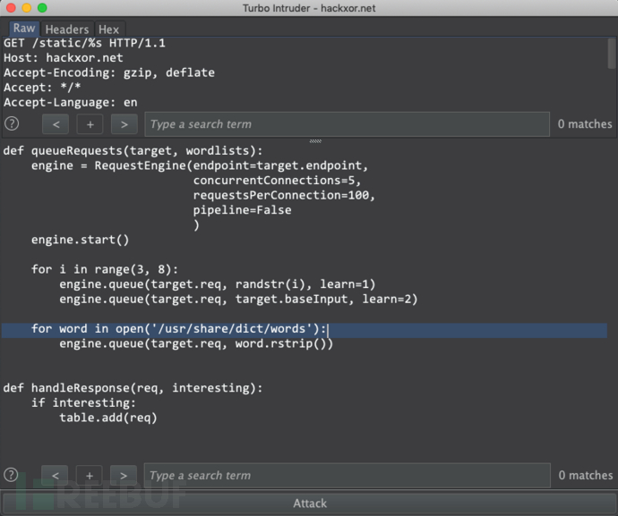Focus the request panel search field
This screenshot has height=516, width=618.
(346, 124)
